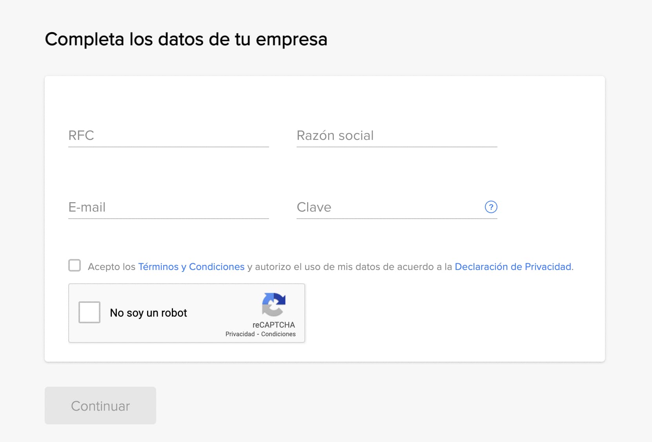Check the Terms acceptance checkbox
Image resolution: width=652 pixels, height=442 pixels.
pyautogui.click(x=75, y=266)
